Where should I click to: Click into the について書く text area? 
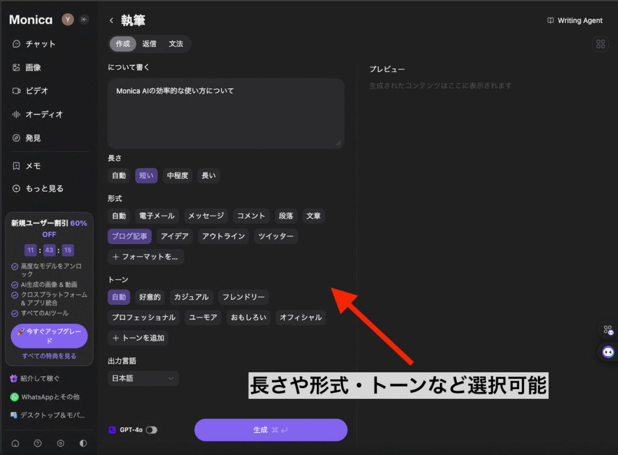click(x=226, y=114)
